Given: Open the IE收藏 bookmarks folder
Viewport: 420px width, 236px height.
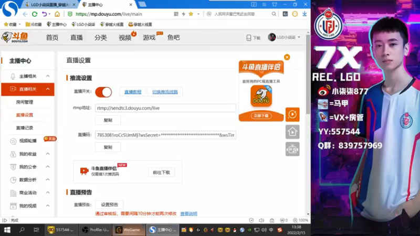Looking at the screenshot, I should (34, 24).
